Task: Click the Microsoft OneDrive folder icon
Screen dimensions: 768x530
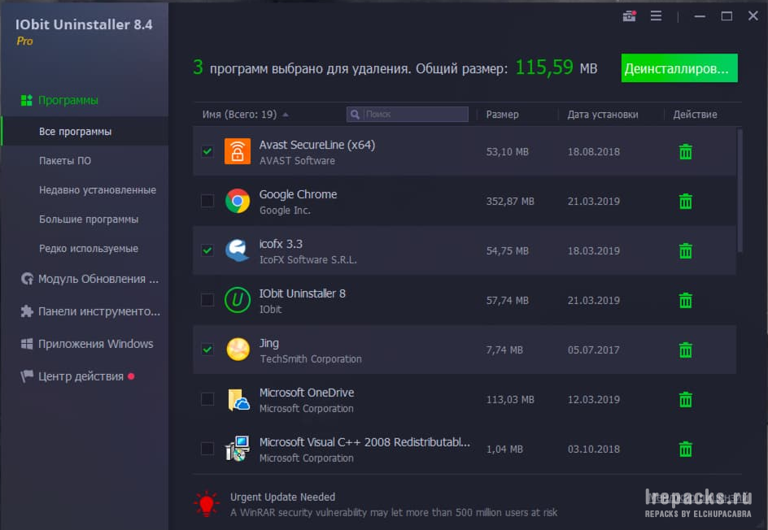Action: click(x=238, y=399)
